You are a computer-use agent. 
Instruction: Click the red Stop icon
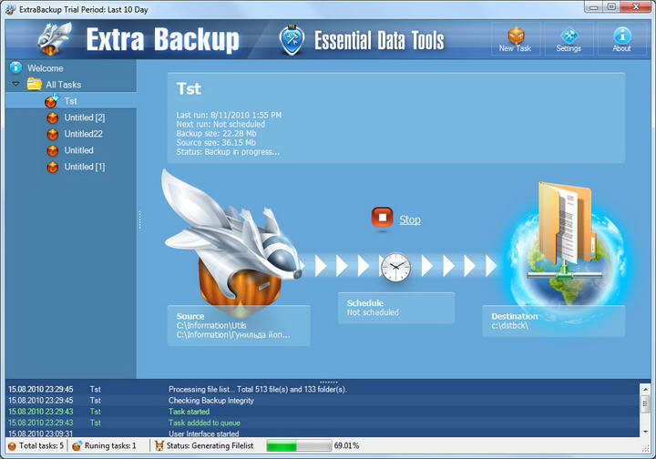click(x=382, y=218)
